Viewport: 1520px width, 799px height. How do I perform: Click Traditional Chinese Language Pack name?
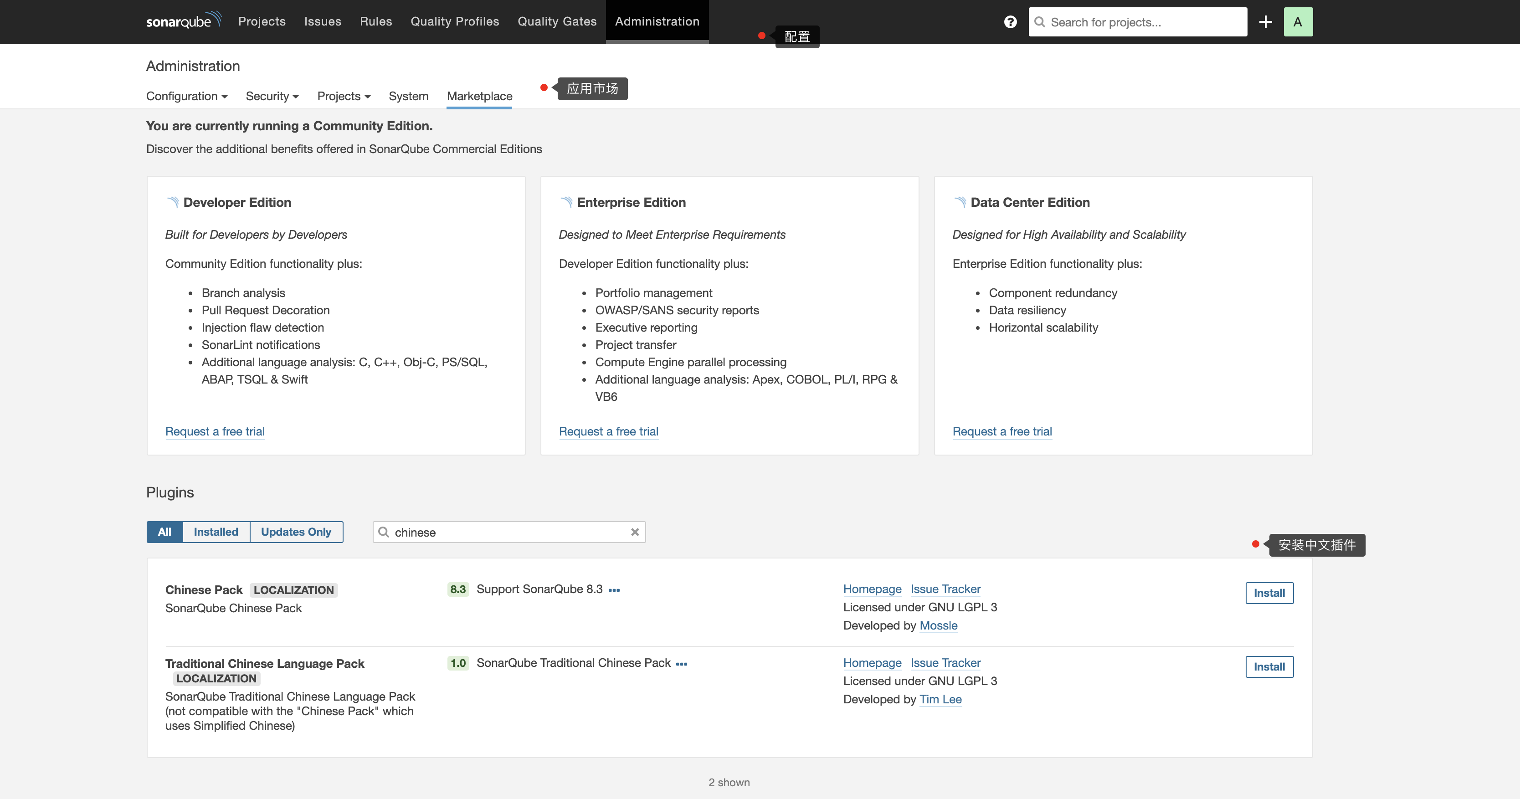tap(264, 663)
